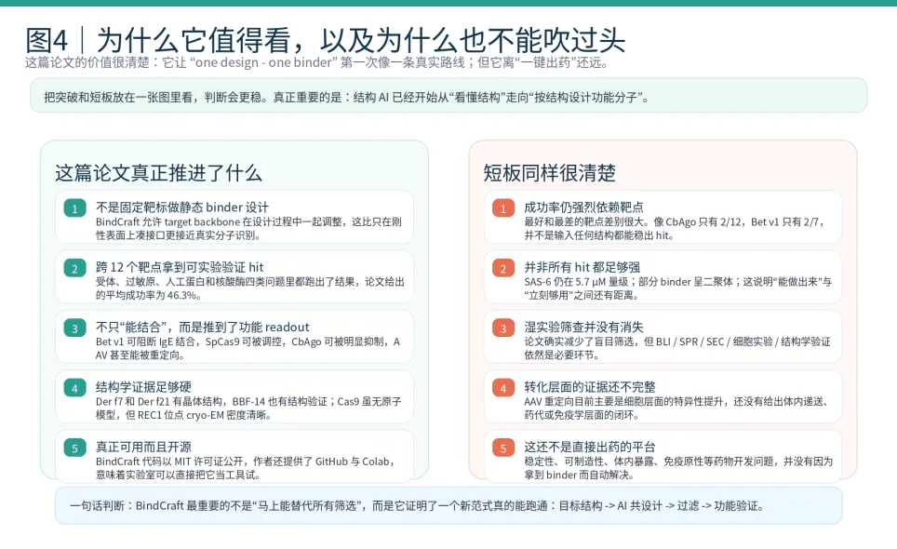
Task: Click description 'SAS-6 仍在 5.7 μM 量级'
Action: pyautogui.click(x=678, y=288)
